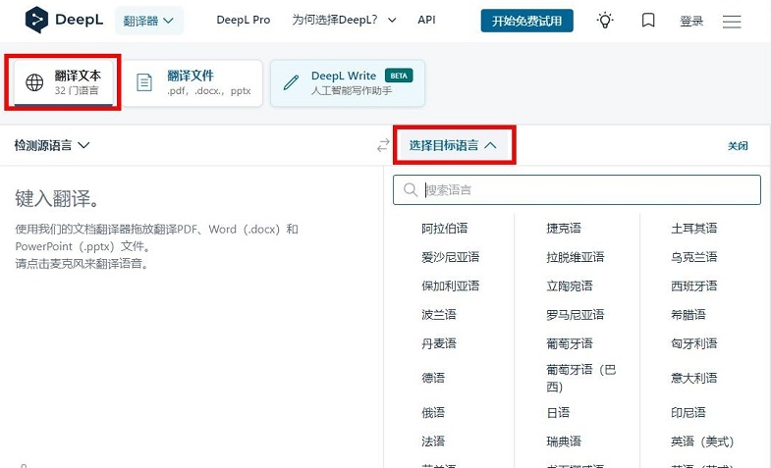
Task: Select 阿拉伯语 language
Action: coord(445,228)
